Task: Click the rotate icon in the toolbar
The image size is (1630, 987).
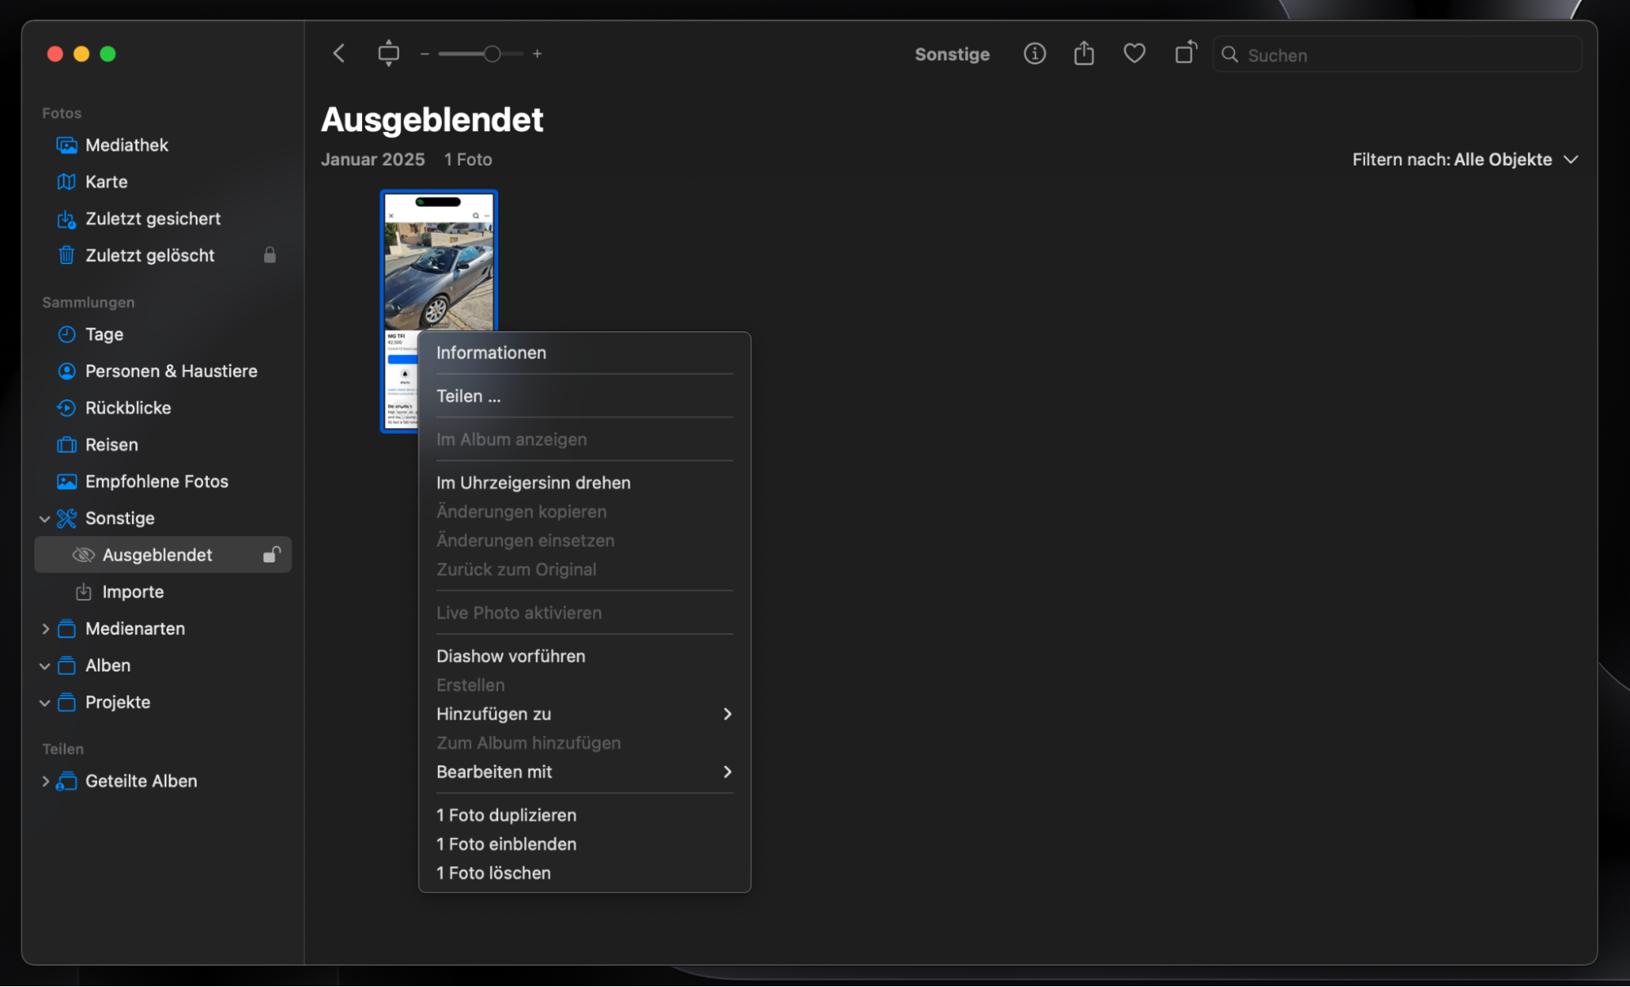Action: [1185, 53]
